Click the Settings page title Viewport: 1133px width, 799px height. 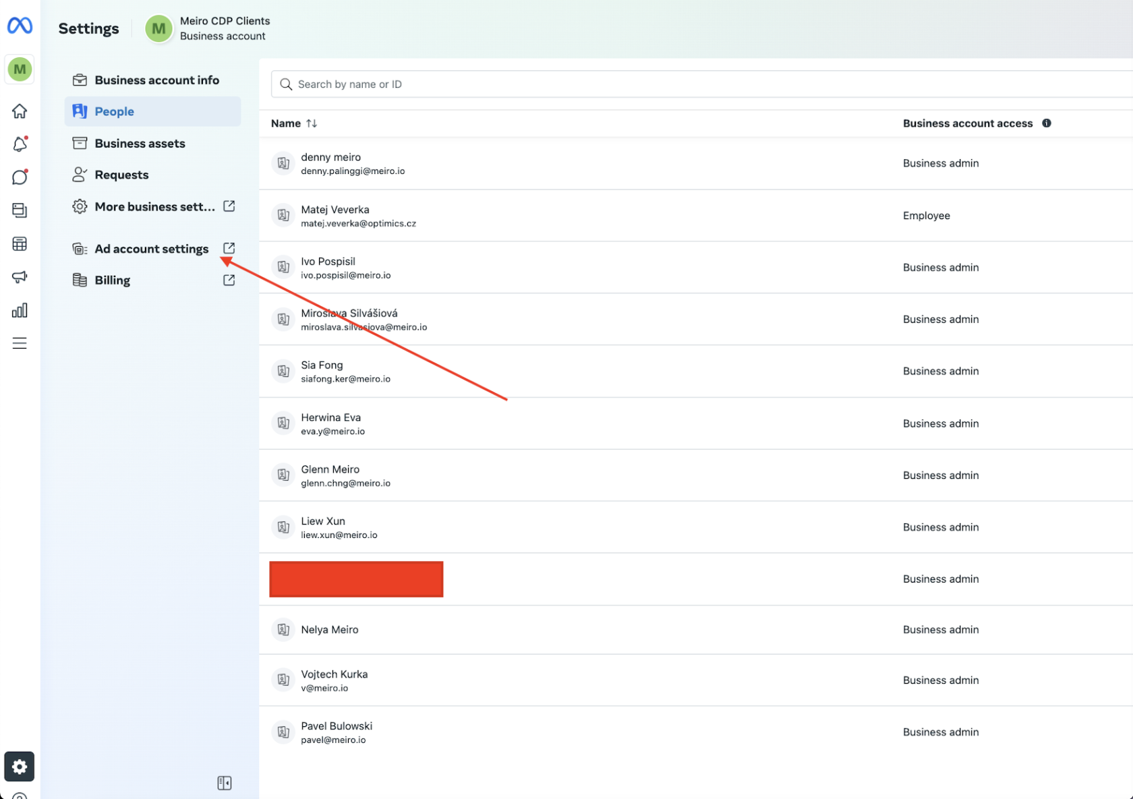88,28
